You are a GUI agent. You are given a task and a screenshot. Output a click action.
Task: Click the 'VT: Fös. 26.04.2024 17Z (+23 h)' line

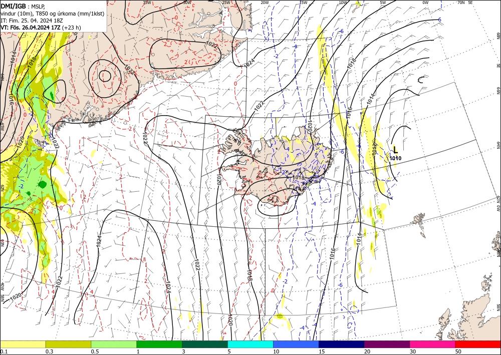click(41, 28)
